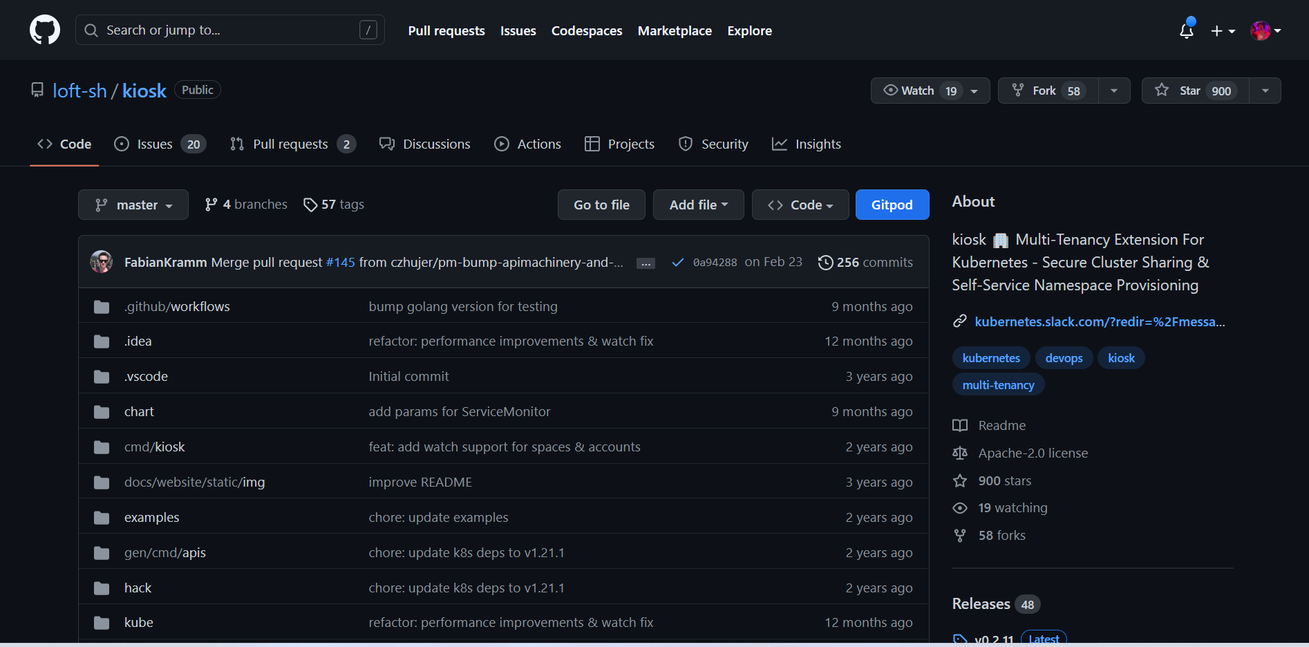
Task: Open the gen/cmd/apis folder
Action: coord(165,553)
